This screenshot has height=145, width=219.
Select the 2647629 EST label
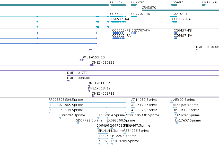point(117,126)
